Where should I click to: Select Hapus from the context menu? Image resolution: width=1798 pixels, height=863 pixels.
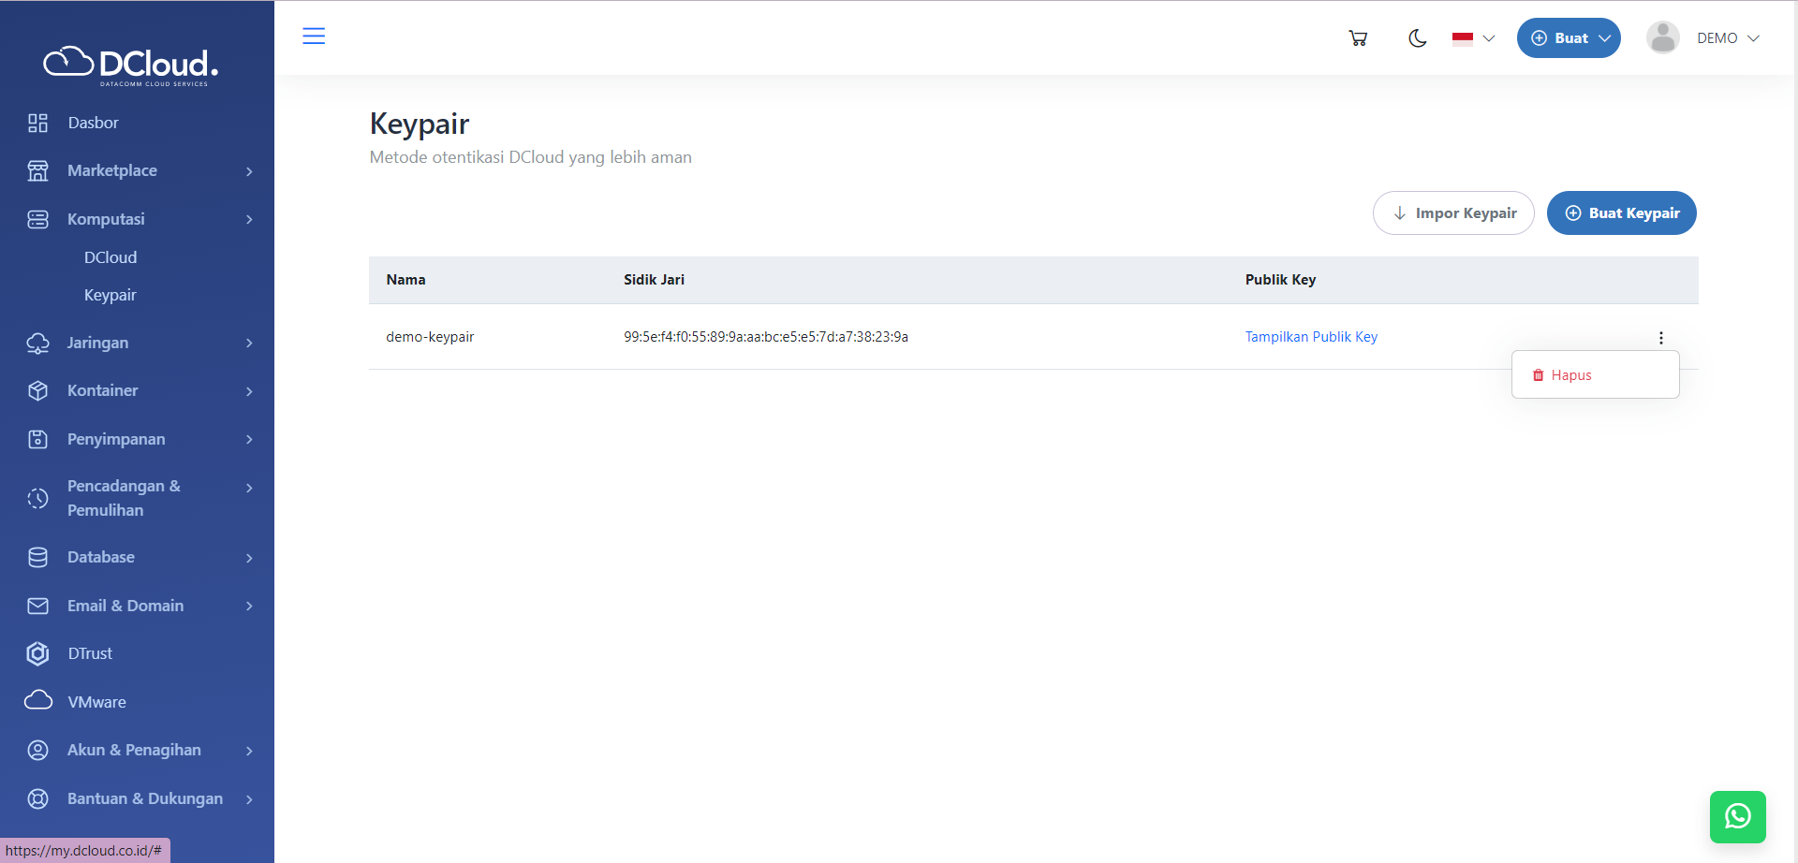[x=1570, y=375]
